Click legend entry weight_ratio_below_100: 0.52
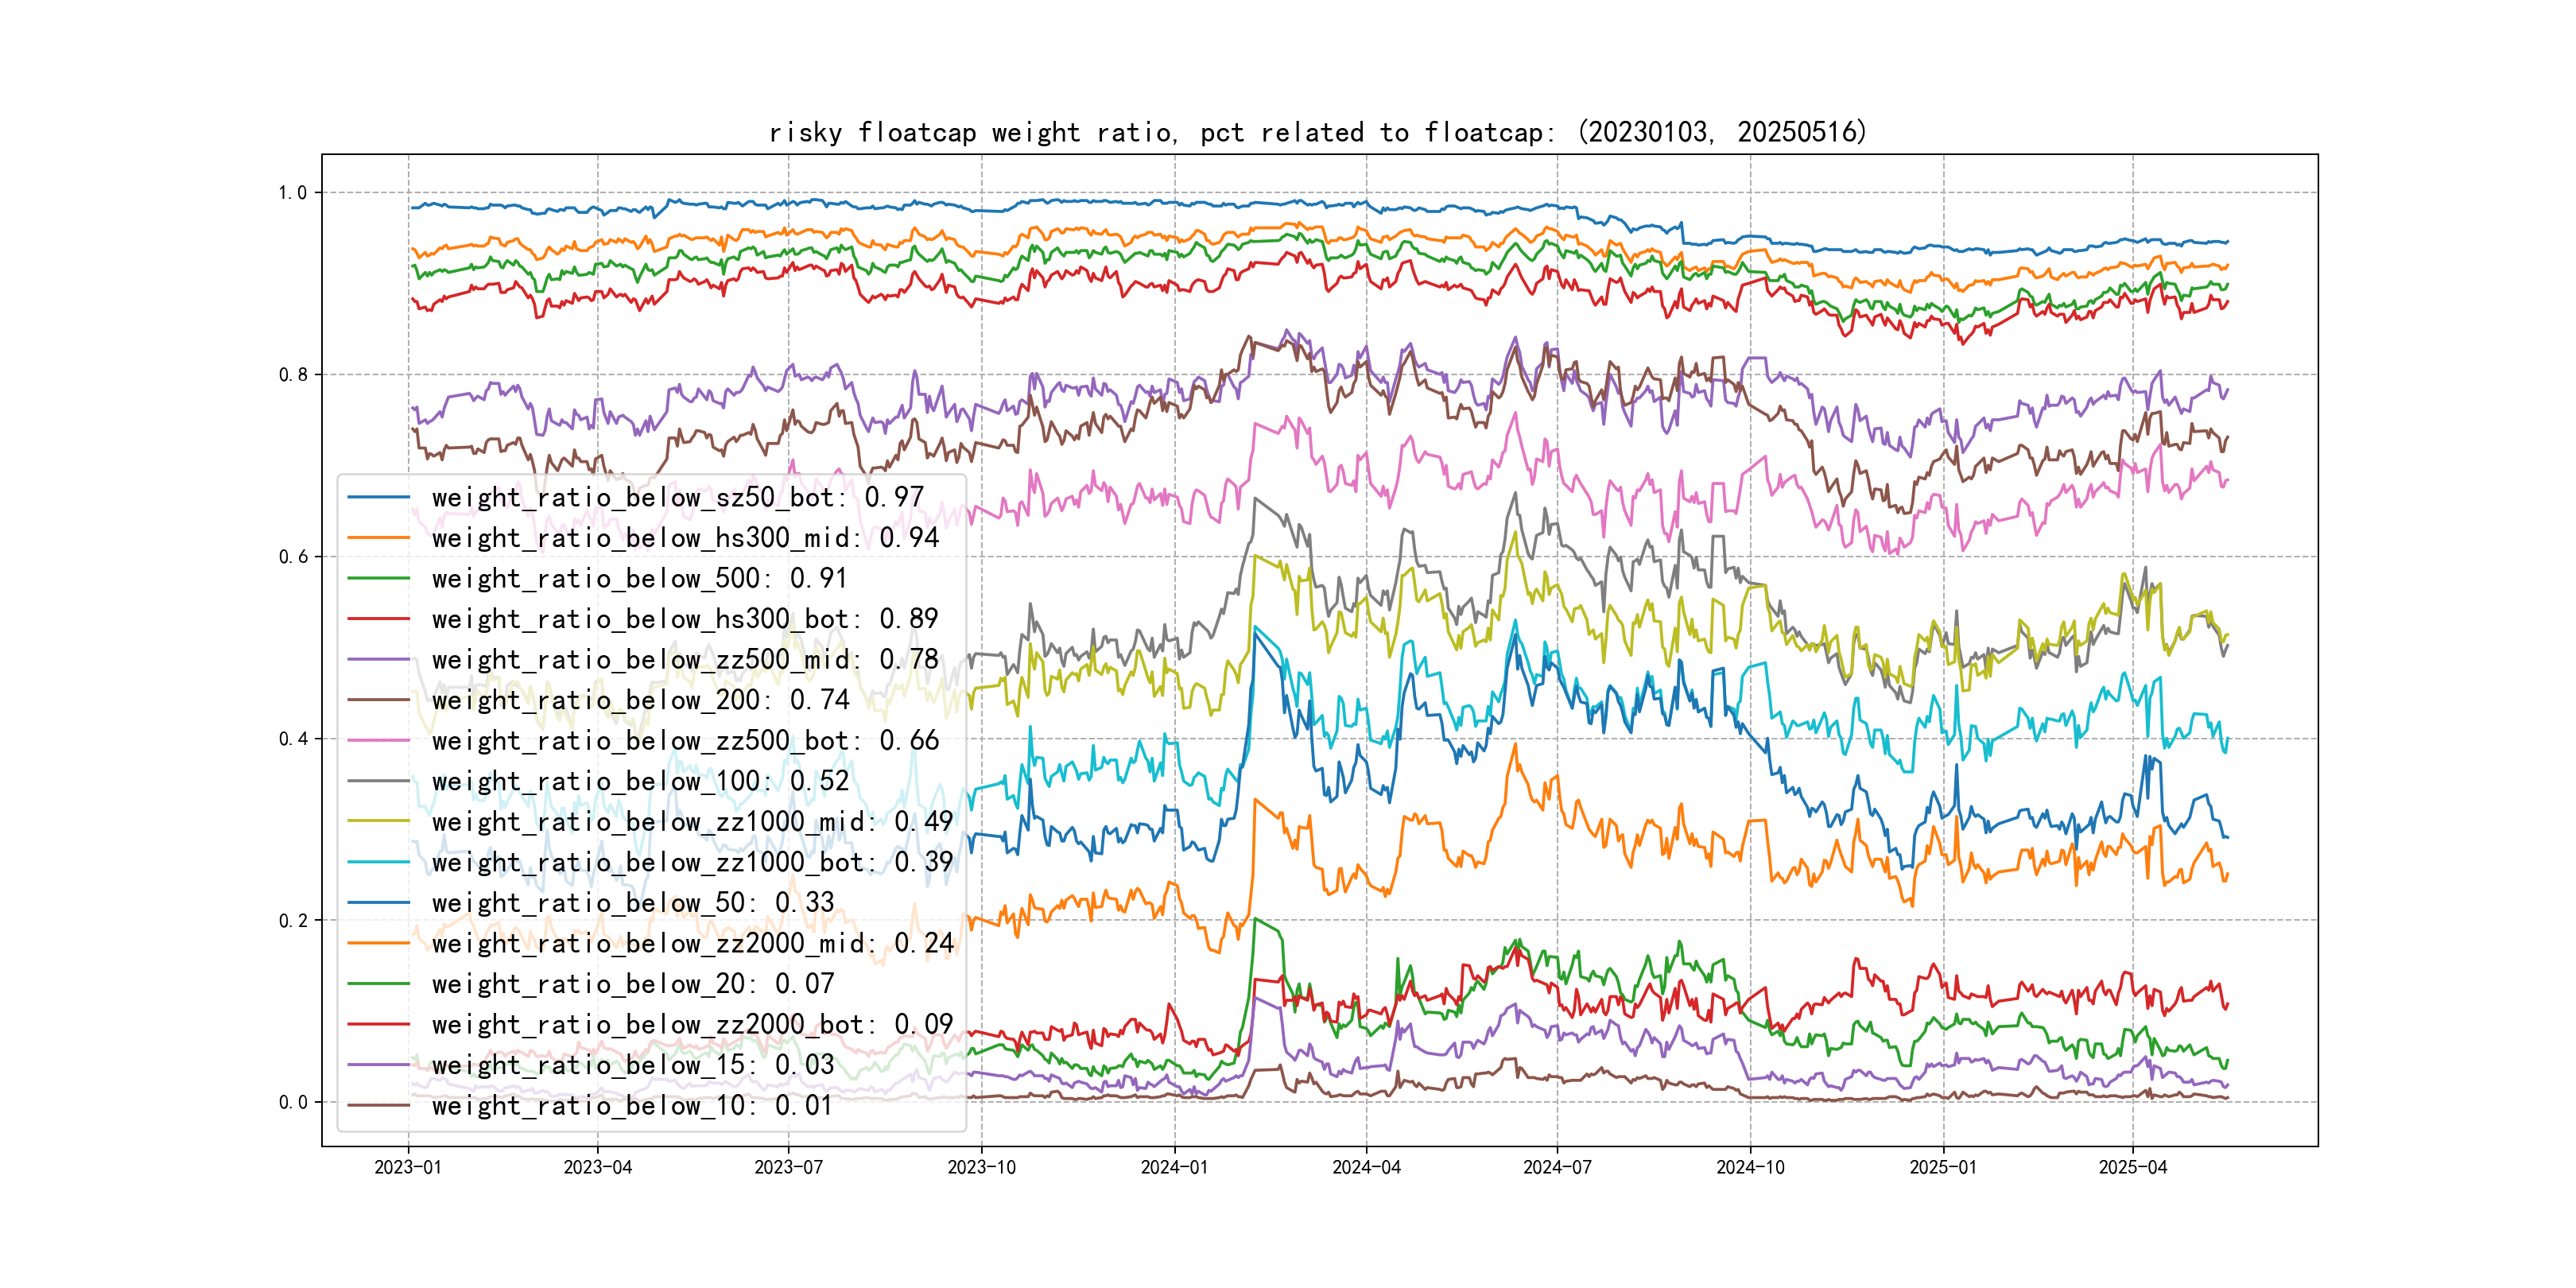This screenshot has height=1288, width=2576. click(640, 781)
